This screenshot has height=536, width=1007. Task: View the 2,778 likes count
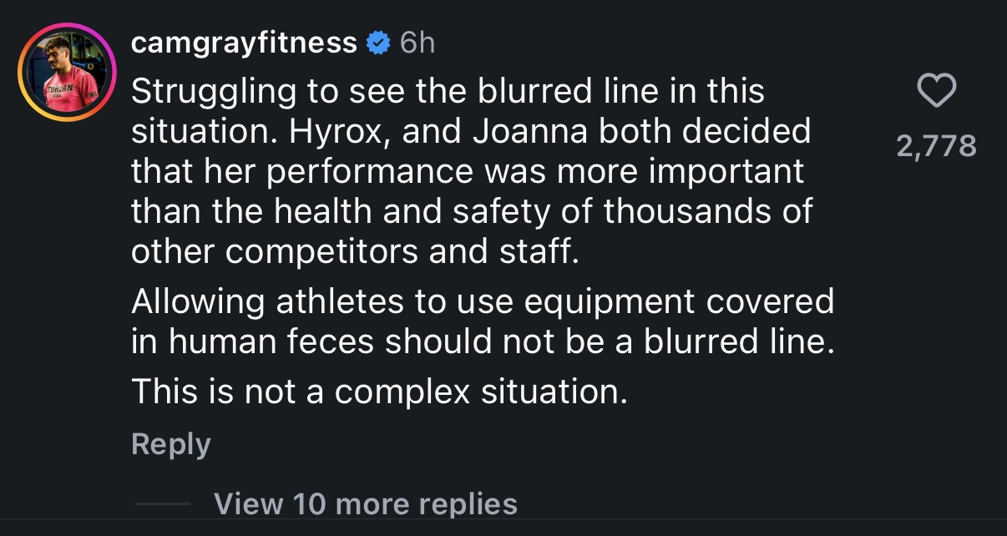click(x=936, y=147)
